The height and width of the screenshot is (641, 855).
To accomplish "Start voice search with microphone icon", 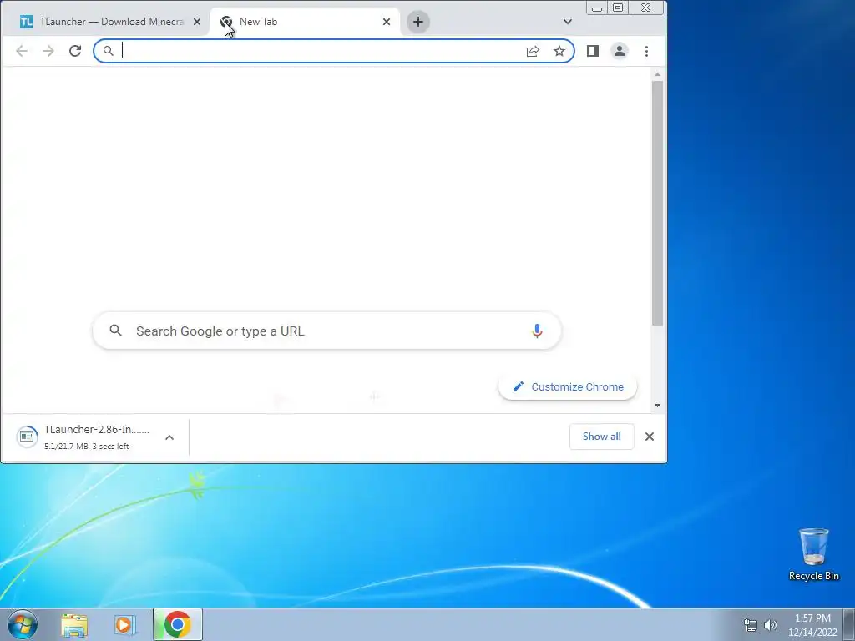I will tap(537, 331).
